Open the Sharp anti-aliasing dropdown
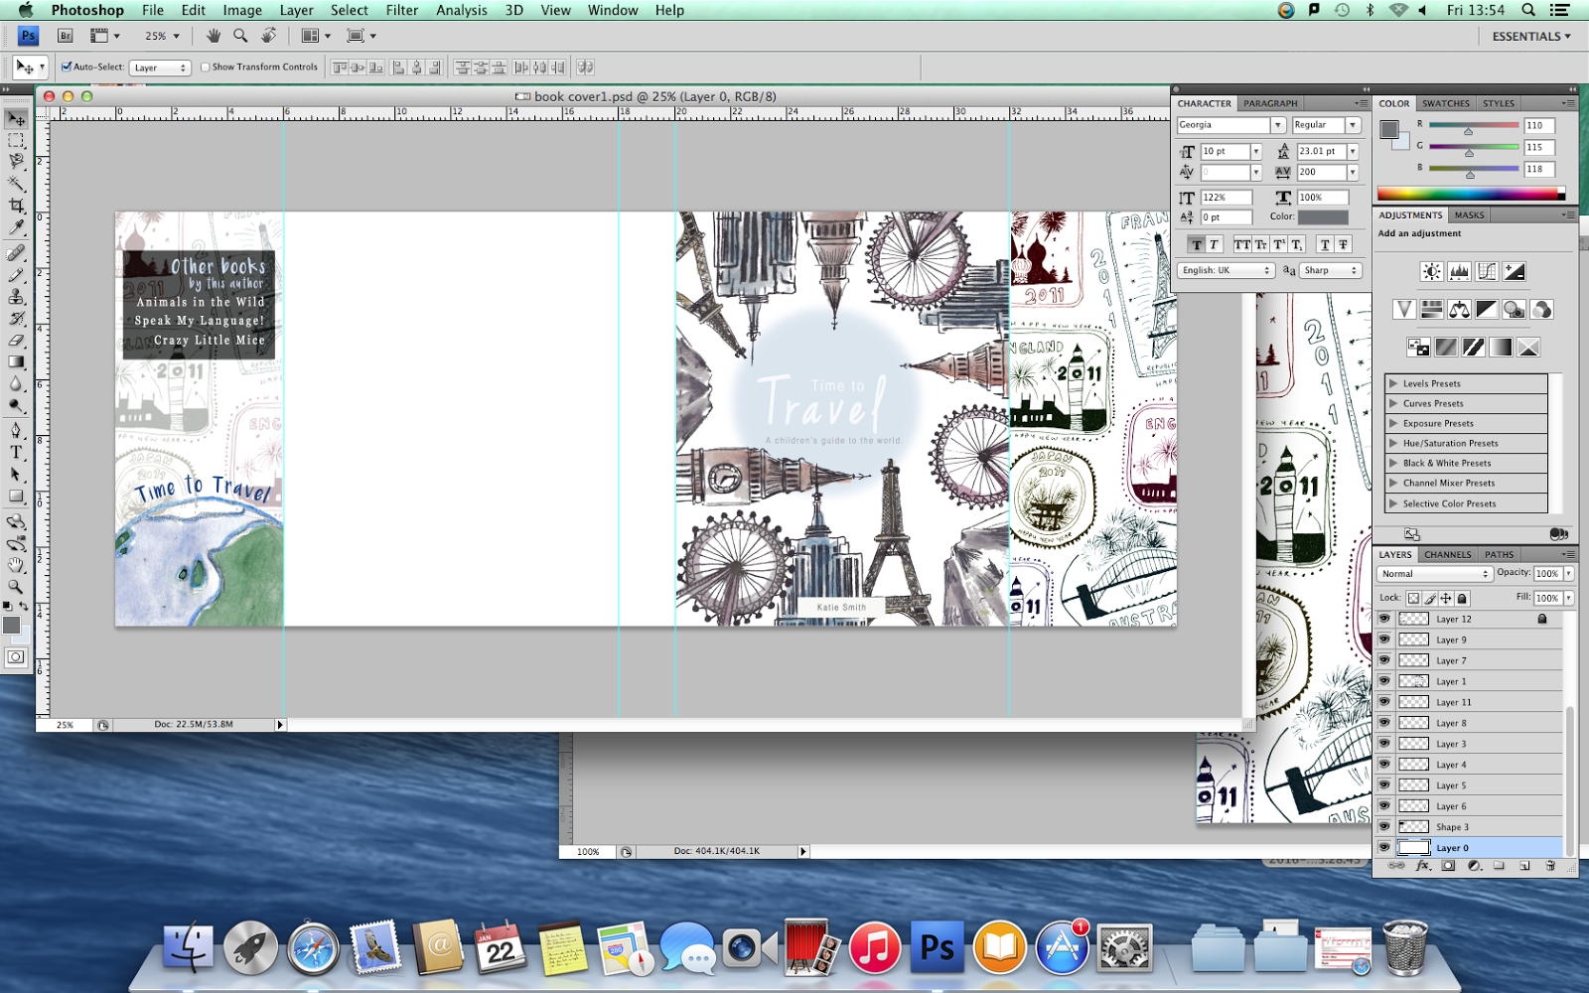The height and width of the screenshot is (993, 1589). 1329,269
